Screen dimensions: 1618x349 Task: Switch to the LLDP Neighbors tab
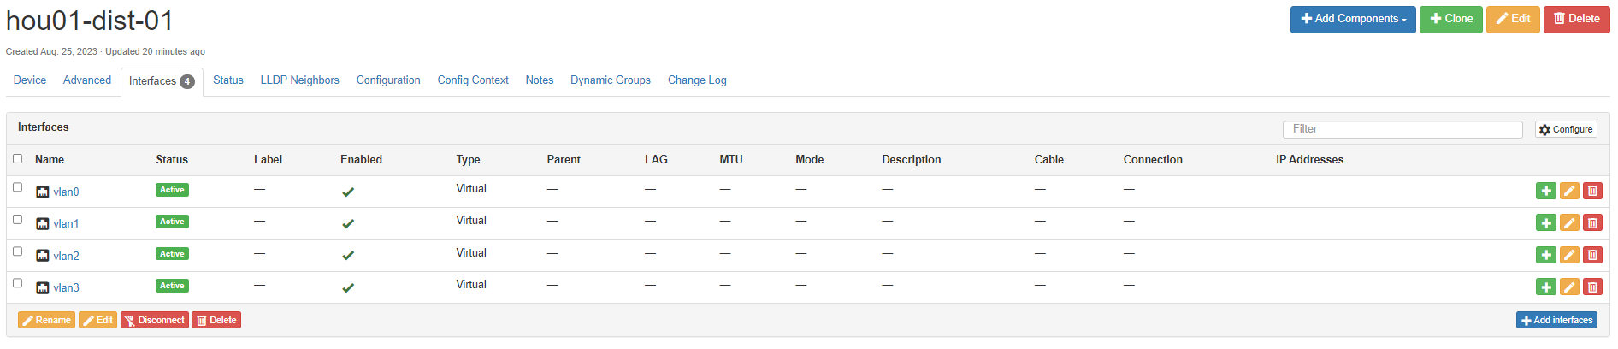coord(299,80)
